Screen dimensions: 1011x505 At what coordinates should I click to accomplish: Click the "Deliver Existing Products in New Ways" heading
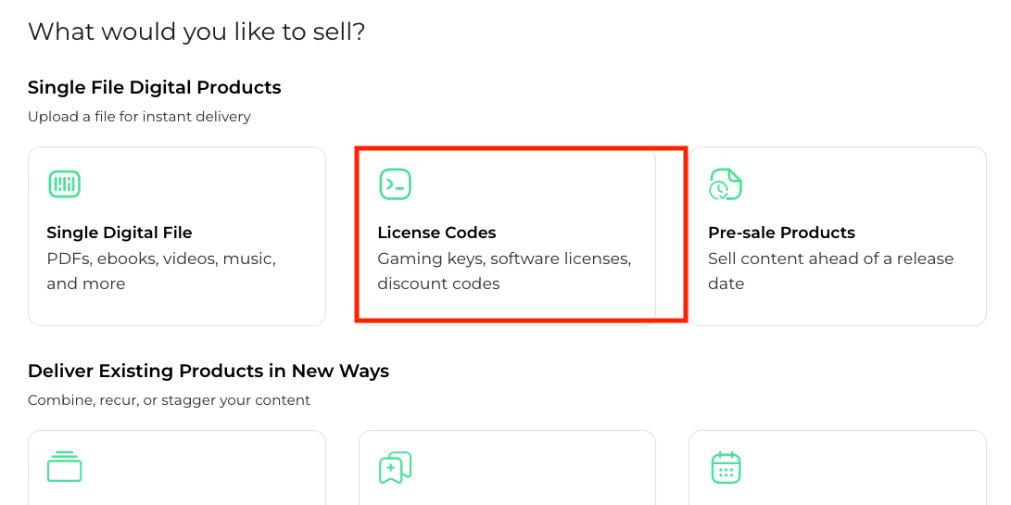coord(209,372)
